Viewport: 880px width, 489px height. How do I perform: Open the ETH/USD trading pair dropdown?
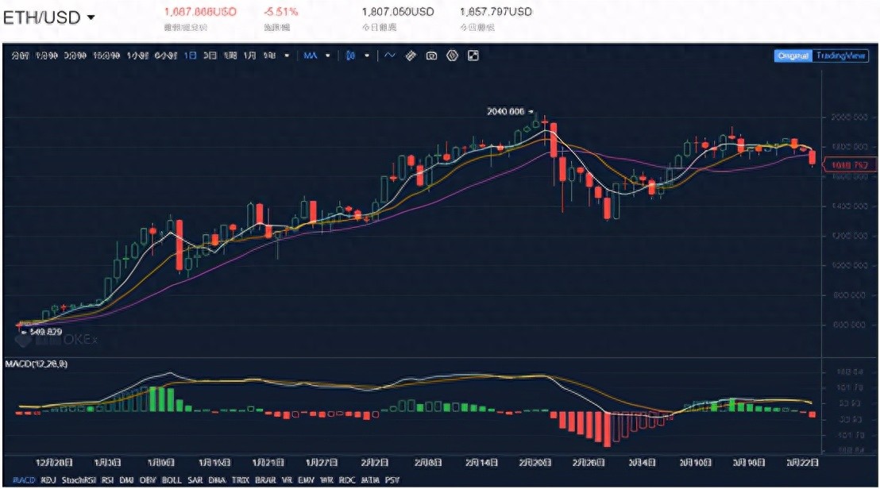coord(48,17)
